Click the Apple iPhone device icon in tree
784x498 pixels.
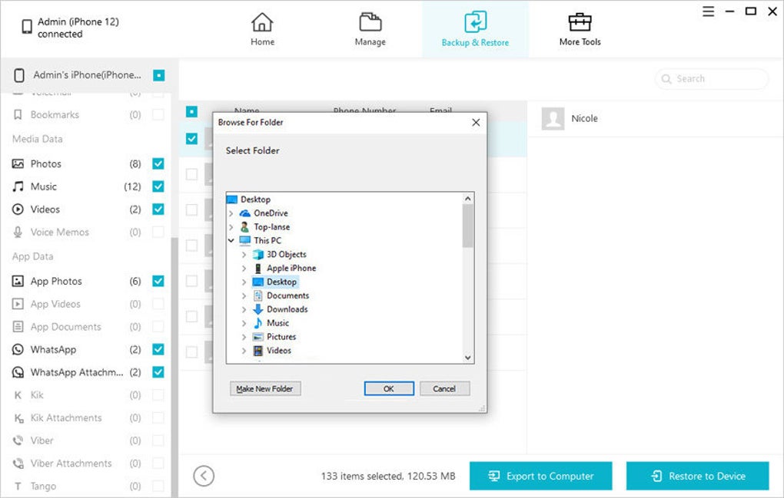[x=258, y=268]
